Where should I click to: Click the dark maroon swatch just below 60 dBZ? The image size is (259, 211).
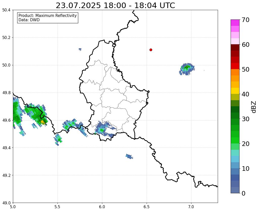(235, 48)
